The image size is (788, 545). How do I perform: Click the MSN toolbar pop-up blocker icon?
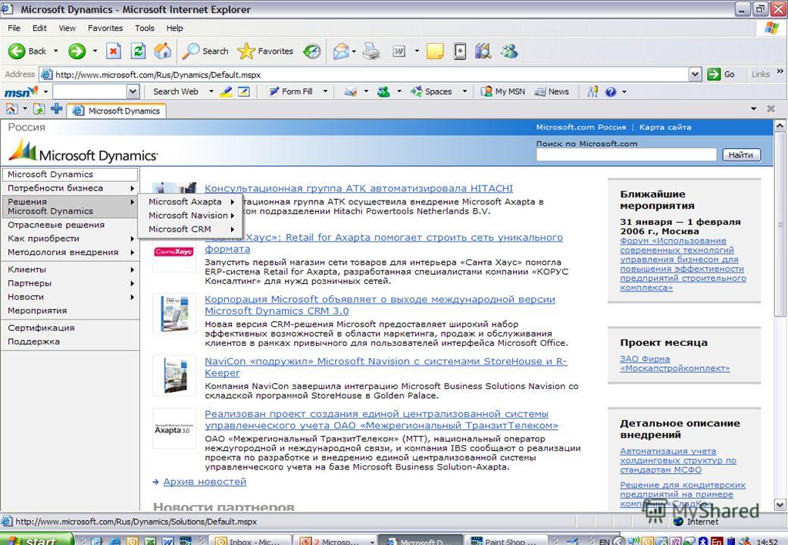coord(244,92)
